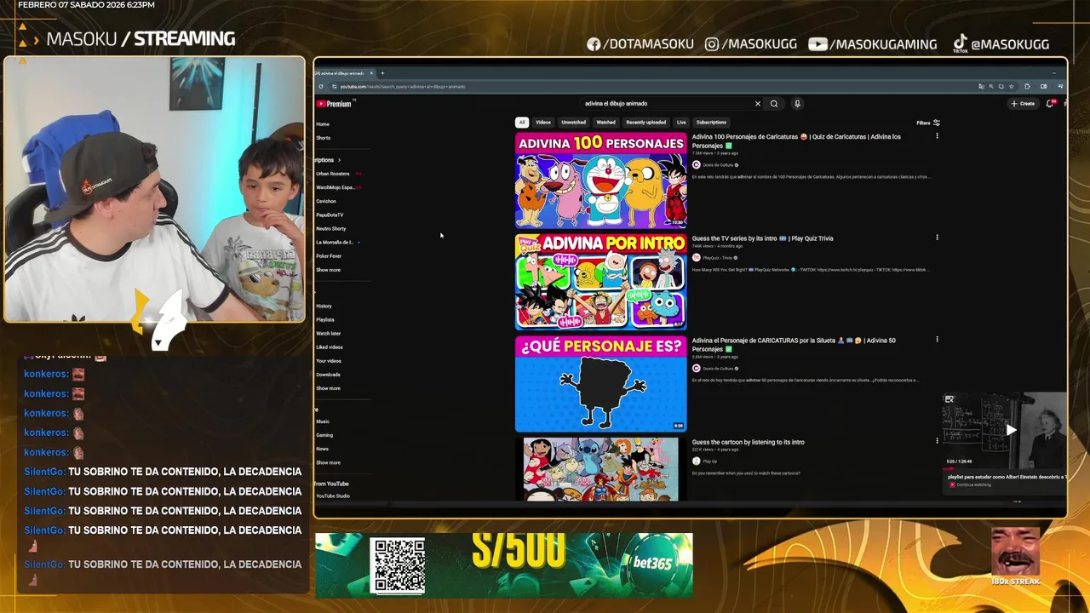Screen dimensions: 1090x613
Task: Click the zoom magnifier icon in address bar
Action: (x=991, y=86)
